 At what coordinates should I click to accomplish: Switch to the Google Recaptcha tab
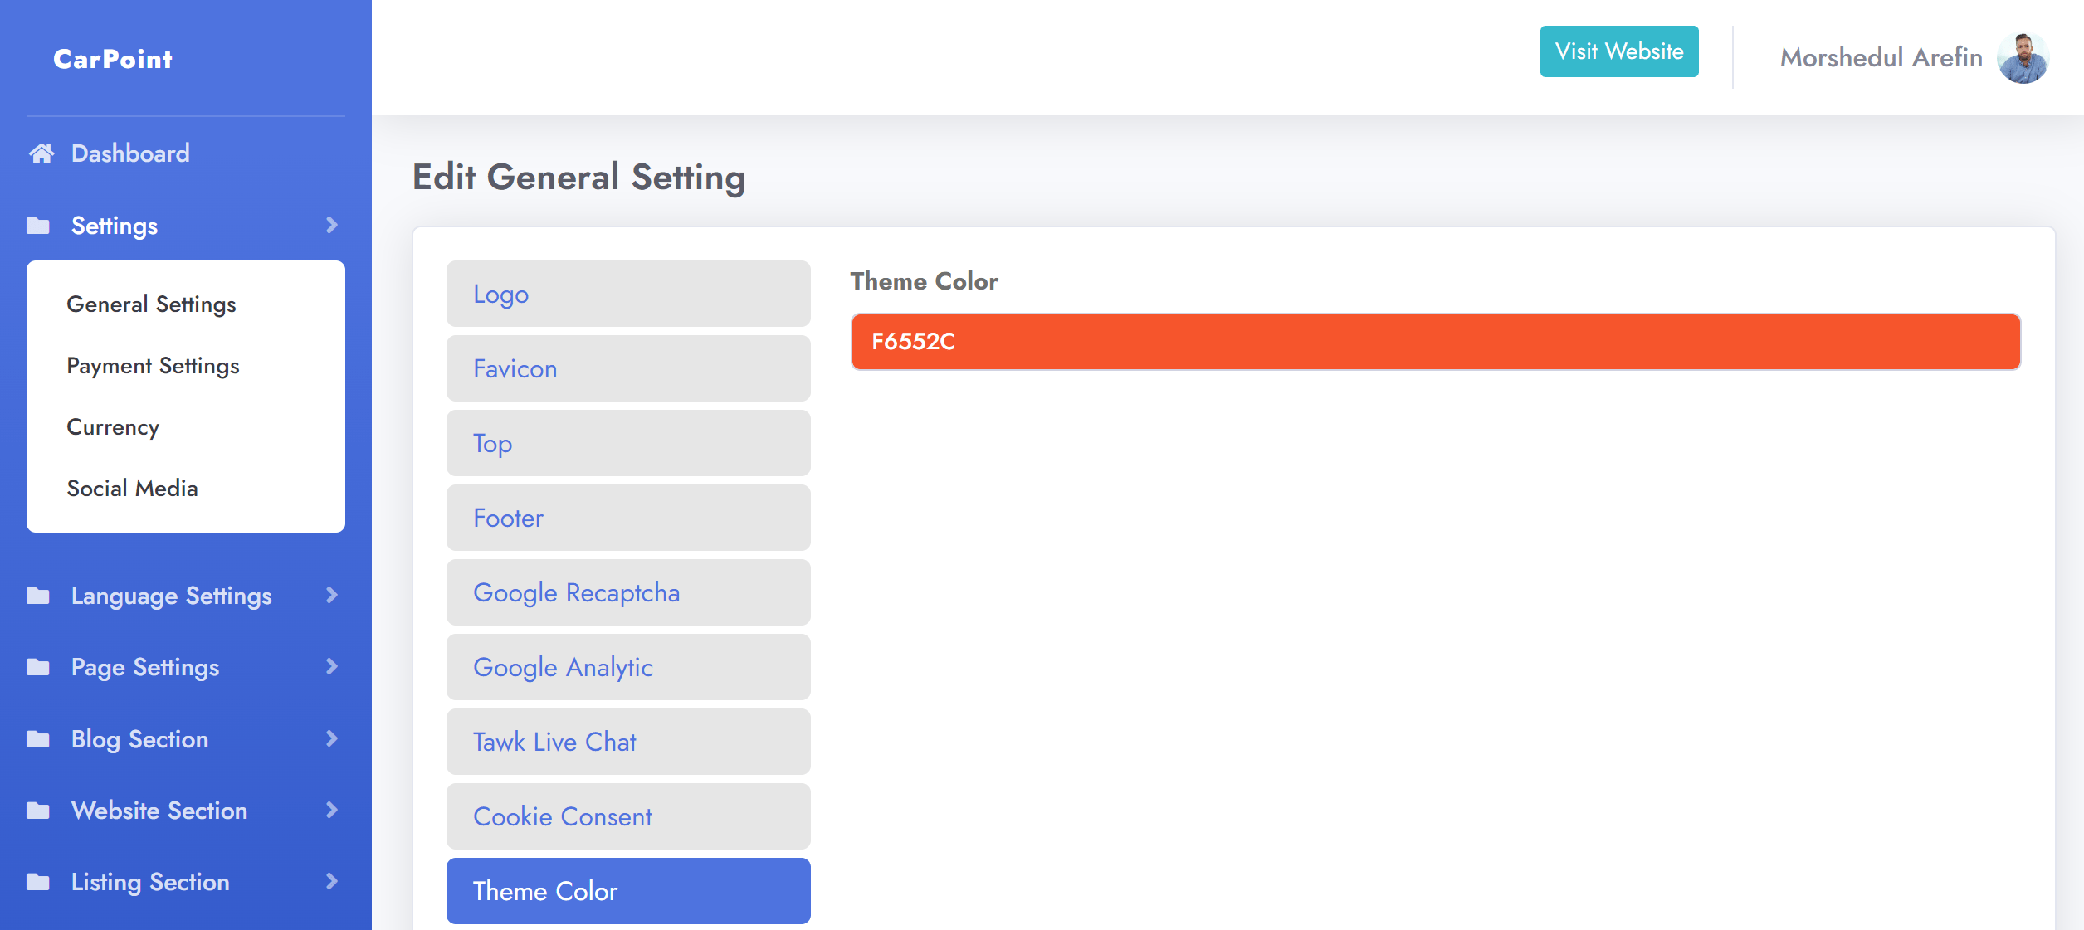point(628,592)
